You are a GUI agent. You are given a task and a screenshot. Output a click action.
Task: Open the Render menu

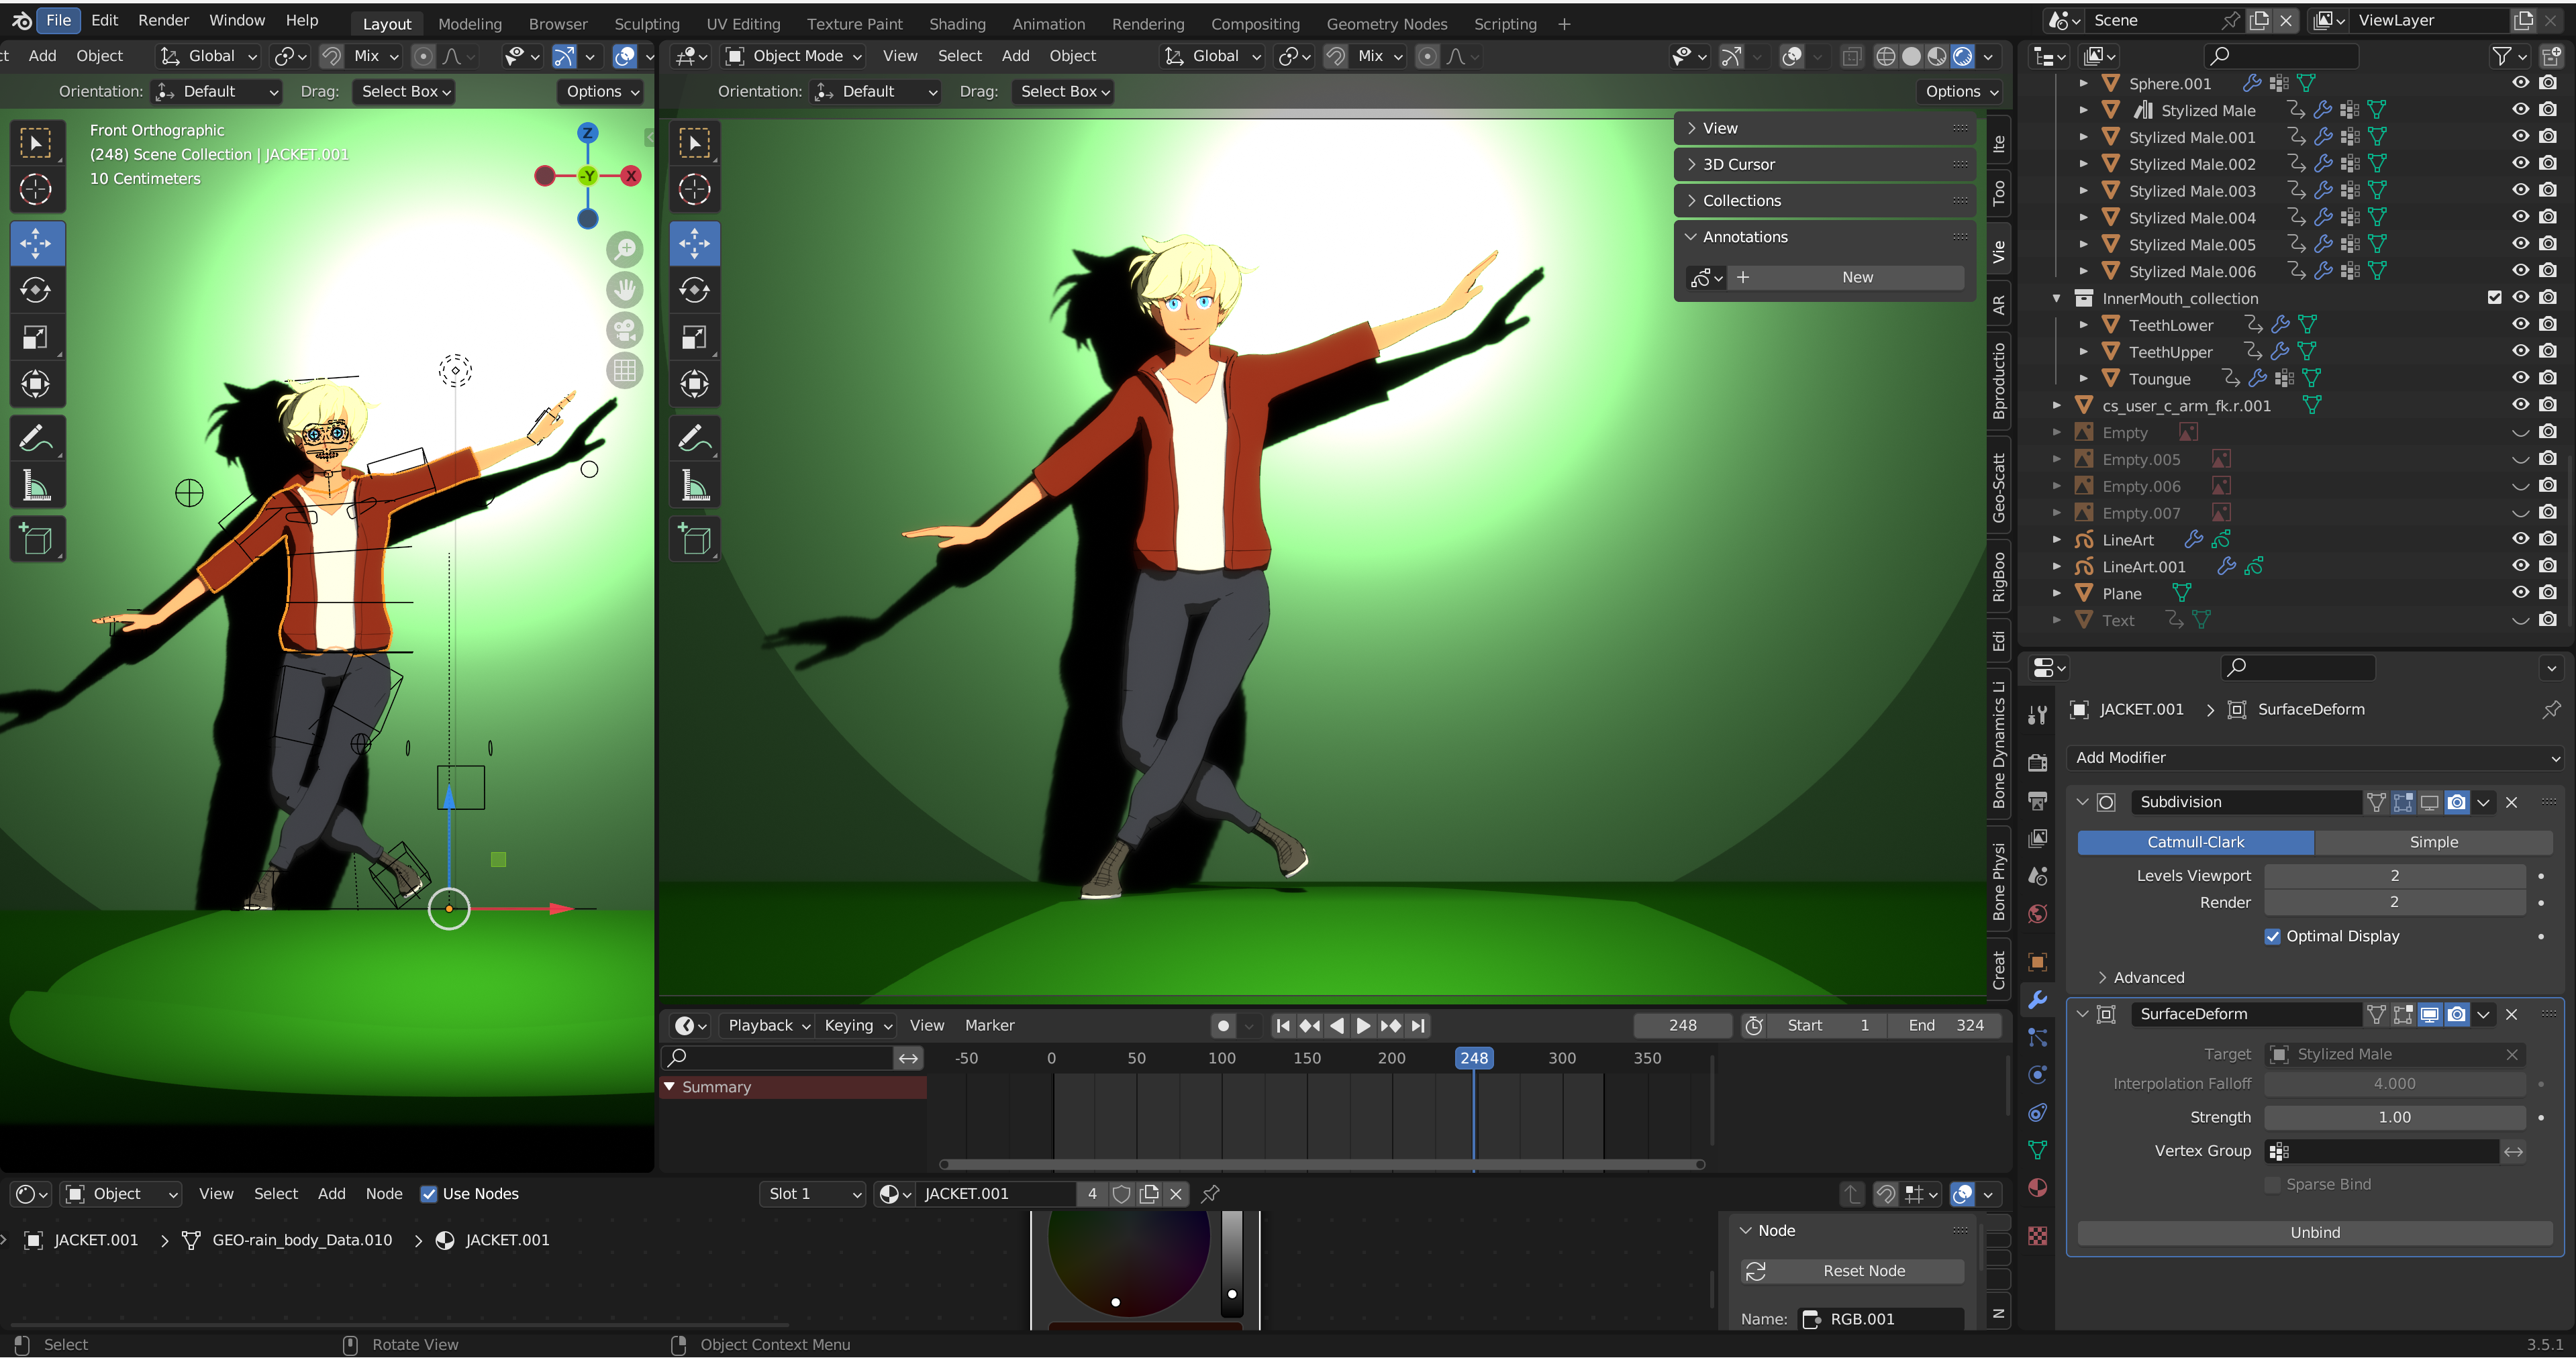(163, 20)
